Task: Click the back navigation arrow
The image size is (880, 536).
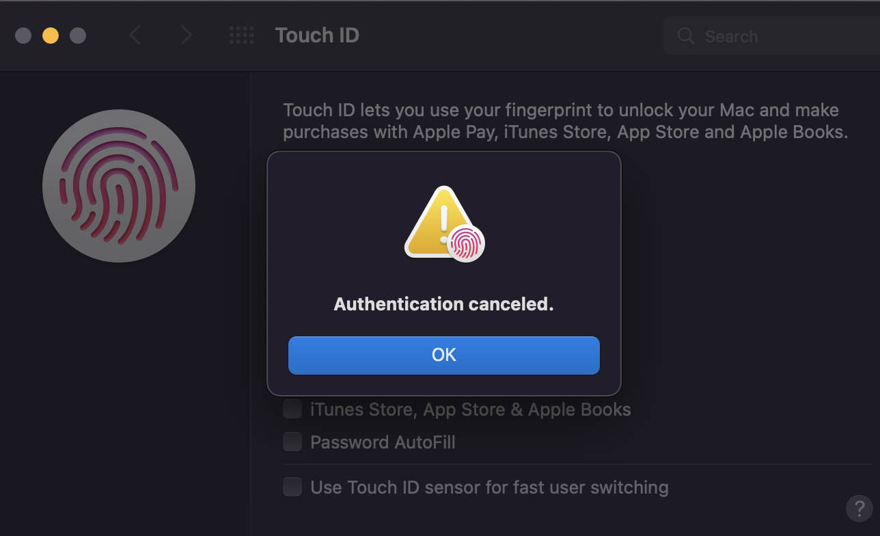Action: pos(135,35)
